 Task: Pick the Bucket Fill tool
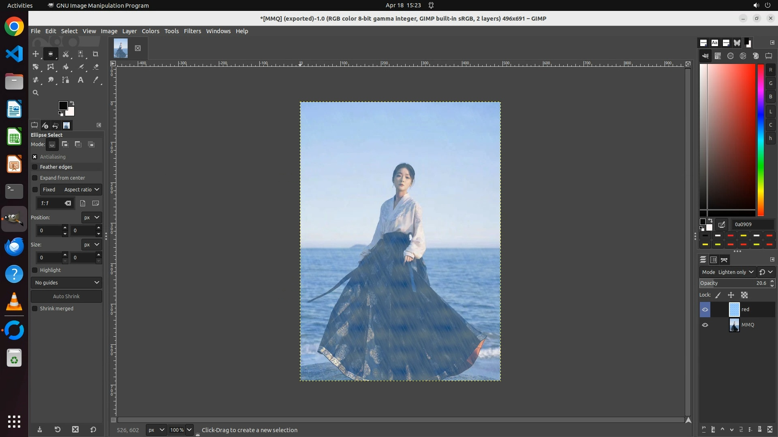[x=66, y=67]
